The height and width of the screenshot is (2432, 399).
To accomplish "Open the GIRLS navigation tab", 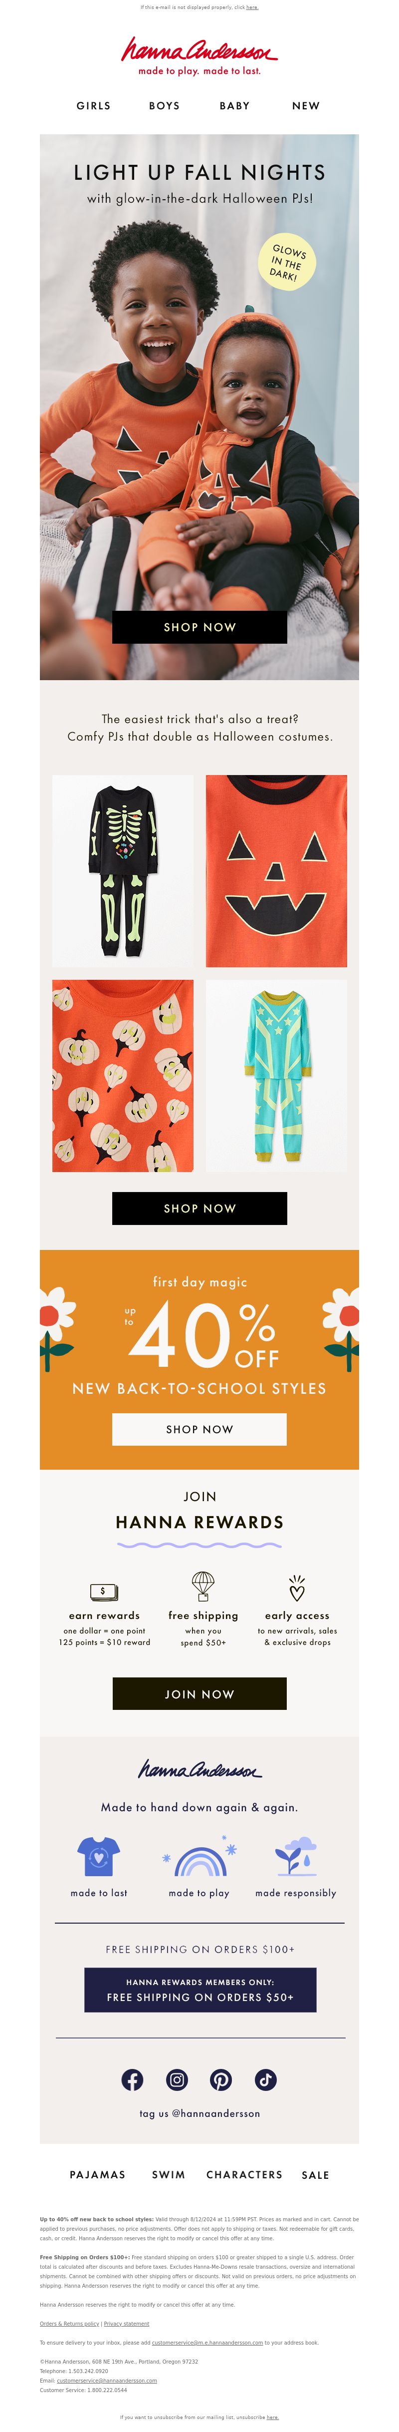I will (93, 106).
